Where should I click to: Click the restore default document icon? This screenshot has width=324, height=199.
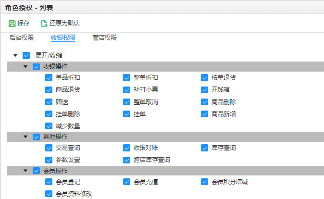tap(44, 24)
